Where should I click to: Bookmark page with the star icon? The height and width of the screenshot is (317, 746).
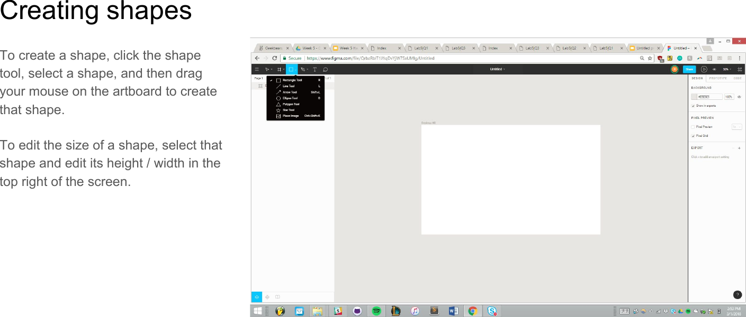click(650, 58)
